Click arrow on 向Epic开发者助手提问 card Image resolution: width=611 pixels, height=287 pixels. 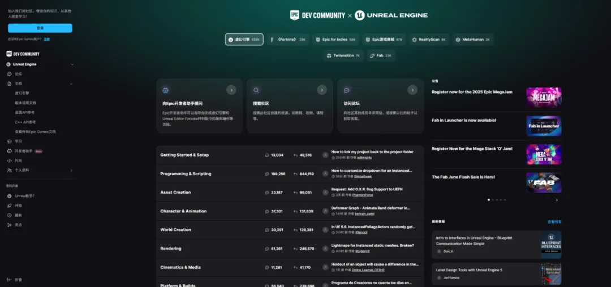pos(231,90)
